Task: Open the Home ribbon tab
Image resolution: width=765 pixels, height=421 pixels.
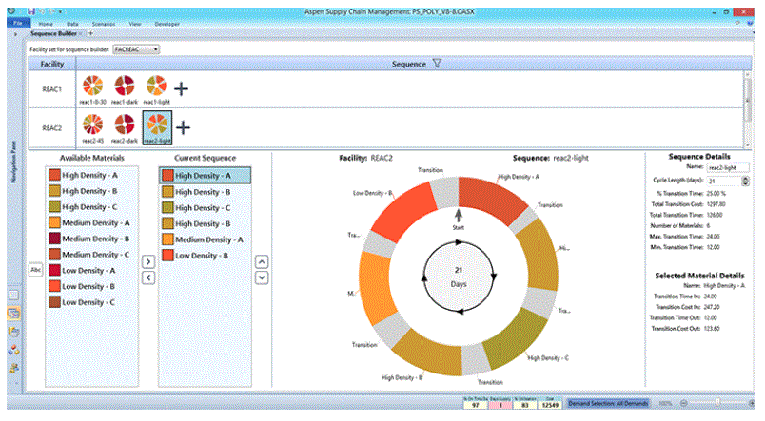Action: tap(46, 24)
